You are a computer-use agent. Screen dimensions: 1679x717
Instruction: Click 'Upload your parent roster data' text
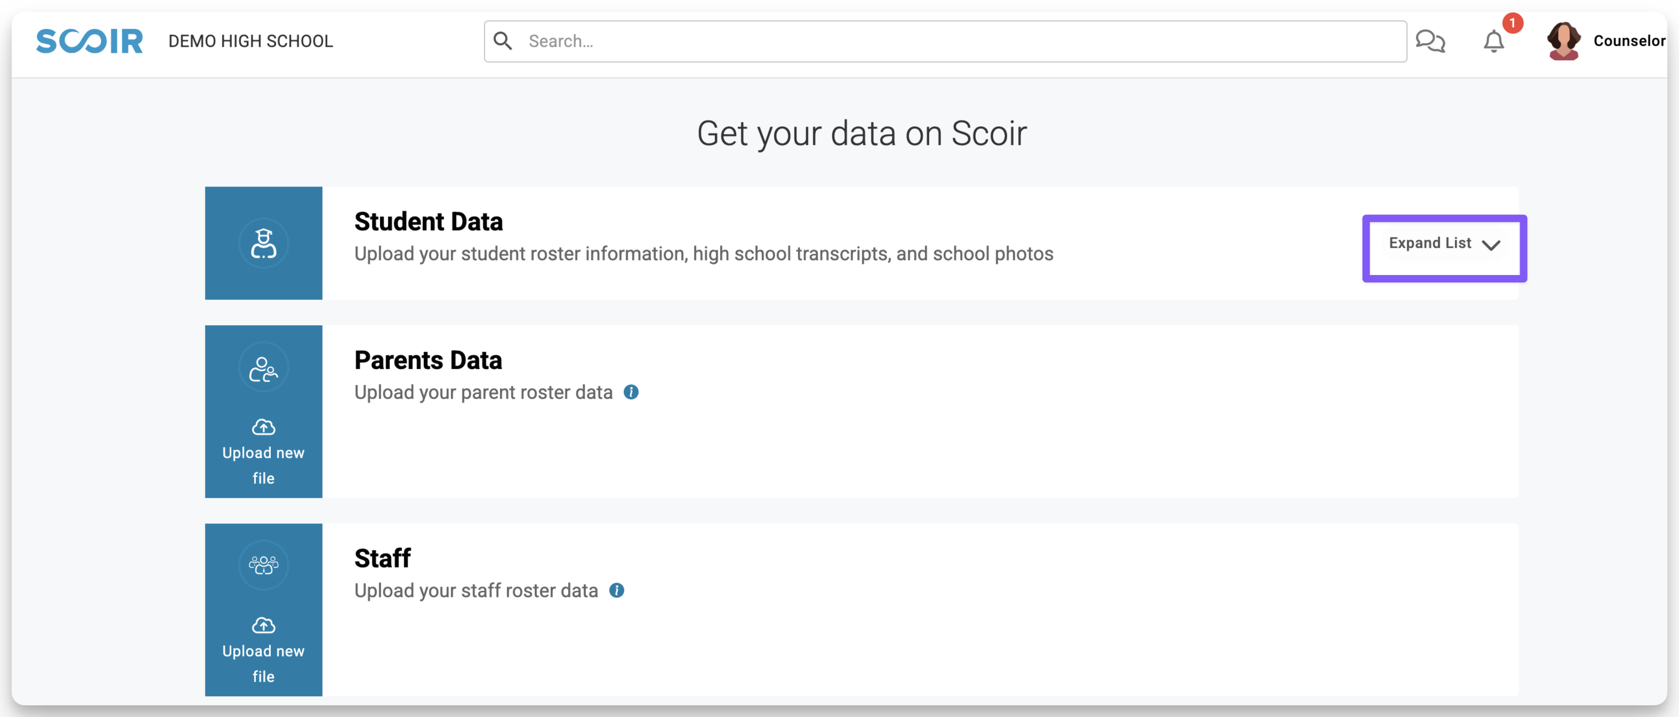coord(483,392)
